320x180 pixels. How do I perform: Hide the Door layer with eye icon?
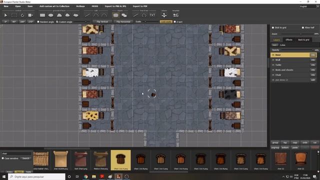pos(273,55)
